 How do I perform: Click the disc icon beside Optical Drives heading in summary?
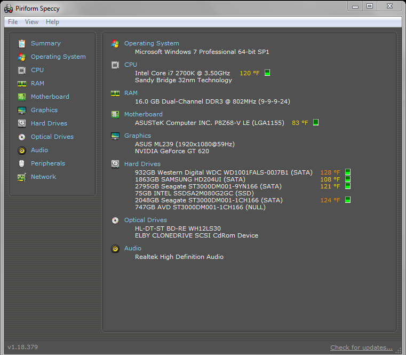115,220
